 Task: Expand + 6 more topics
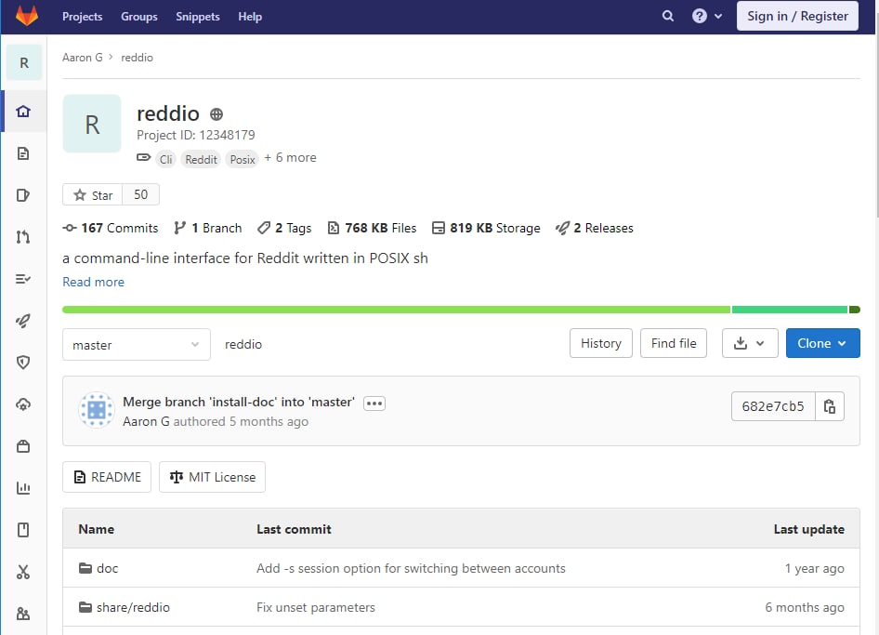click(291, 158)
